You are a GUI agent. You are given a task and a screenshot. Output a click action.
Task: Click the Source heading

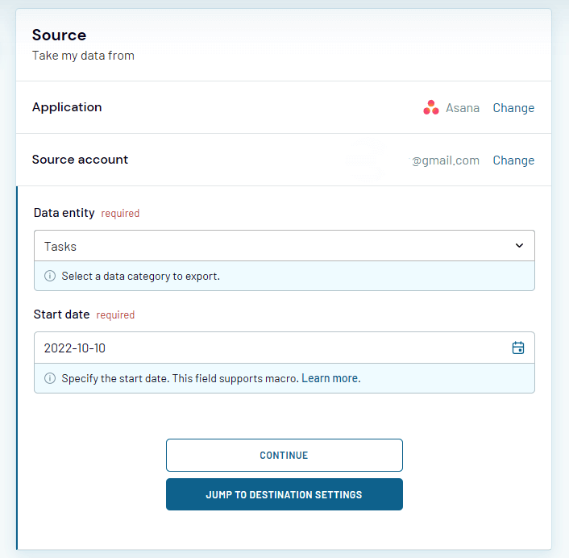pyautogui.click(x=59, y=35)
